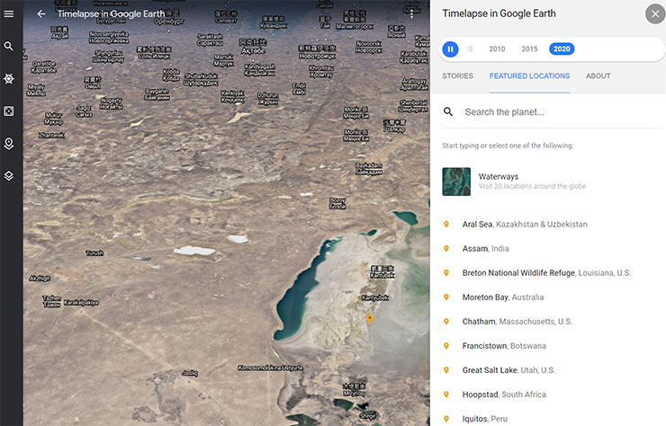The height and width of the screenshot is (426, 666).
Task: Click the Bozoy map label
Action: coord(337,203)
